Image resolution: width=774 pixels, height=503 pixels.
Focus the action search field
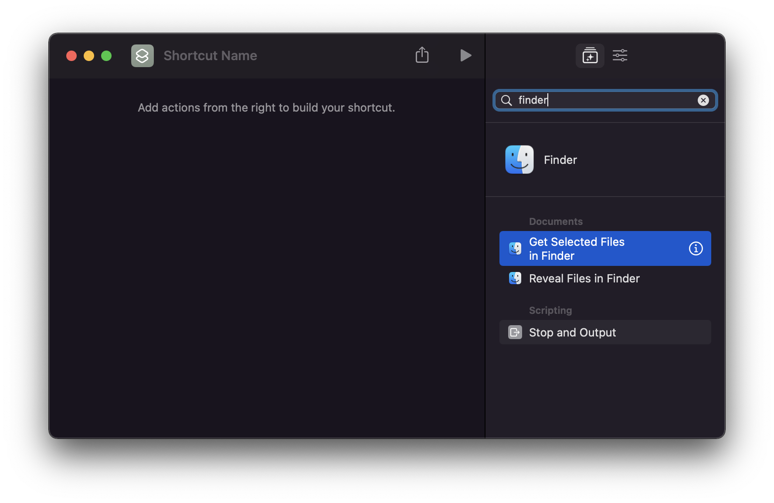606,100
